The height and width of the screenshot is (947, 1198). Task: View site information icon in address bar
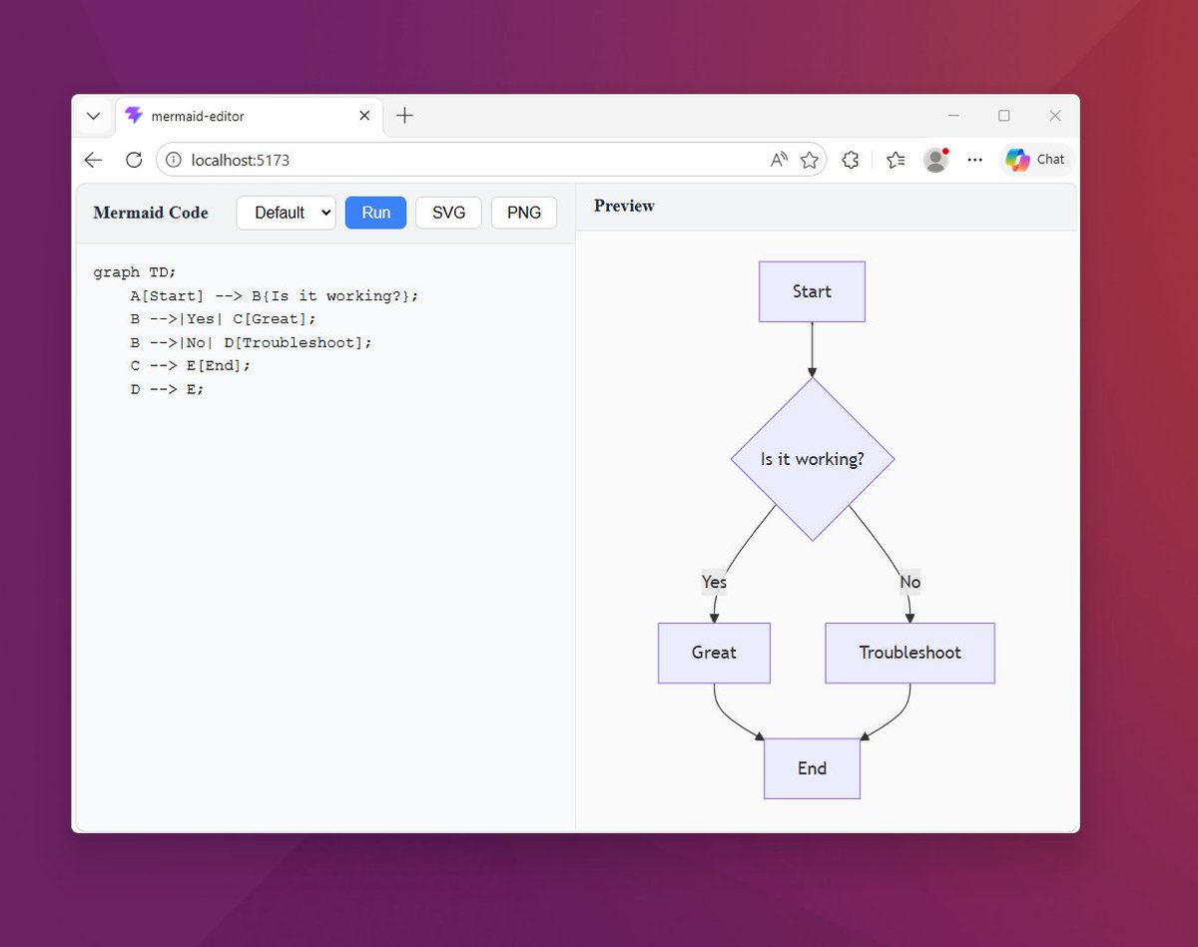pyautogui.click(x=173, y=160)
